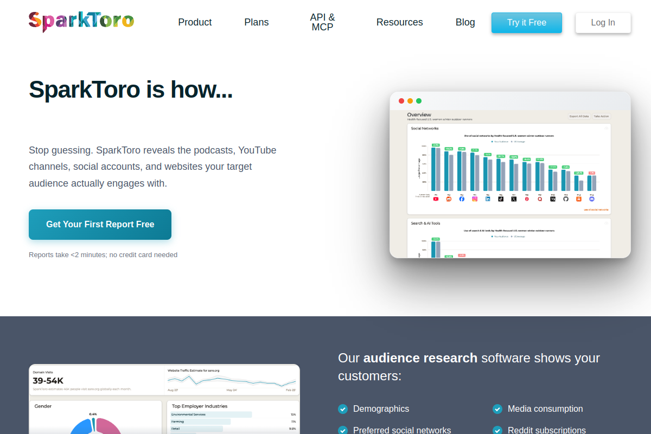
Task: Click the "Media consumption" list item text
Action: pyautogui.click(x=545, y=409)
